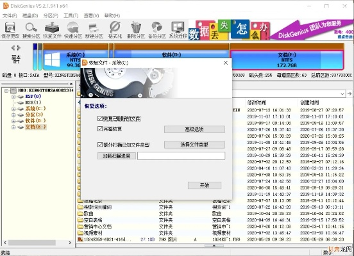The width and height of the screenshot is (354, 256).
Task: Select the 空白表格 folder
Action: (93, 220)
